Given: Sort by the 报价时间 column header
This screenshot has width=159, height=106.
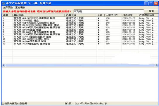Looking at the screenshot, I should click(129, 15).
